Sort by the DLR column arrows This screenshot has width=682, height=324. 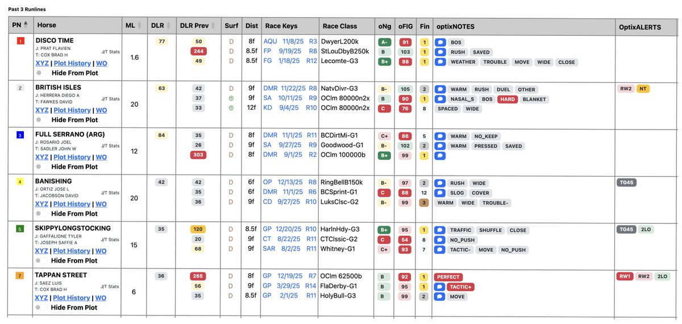[169, 25]
